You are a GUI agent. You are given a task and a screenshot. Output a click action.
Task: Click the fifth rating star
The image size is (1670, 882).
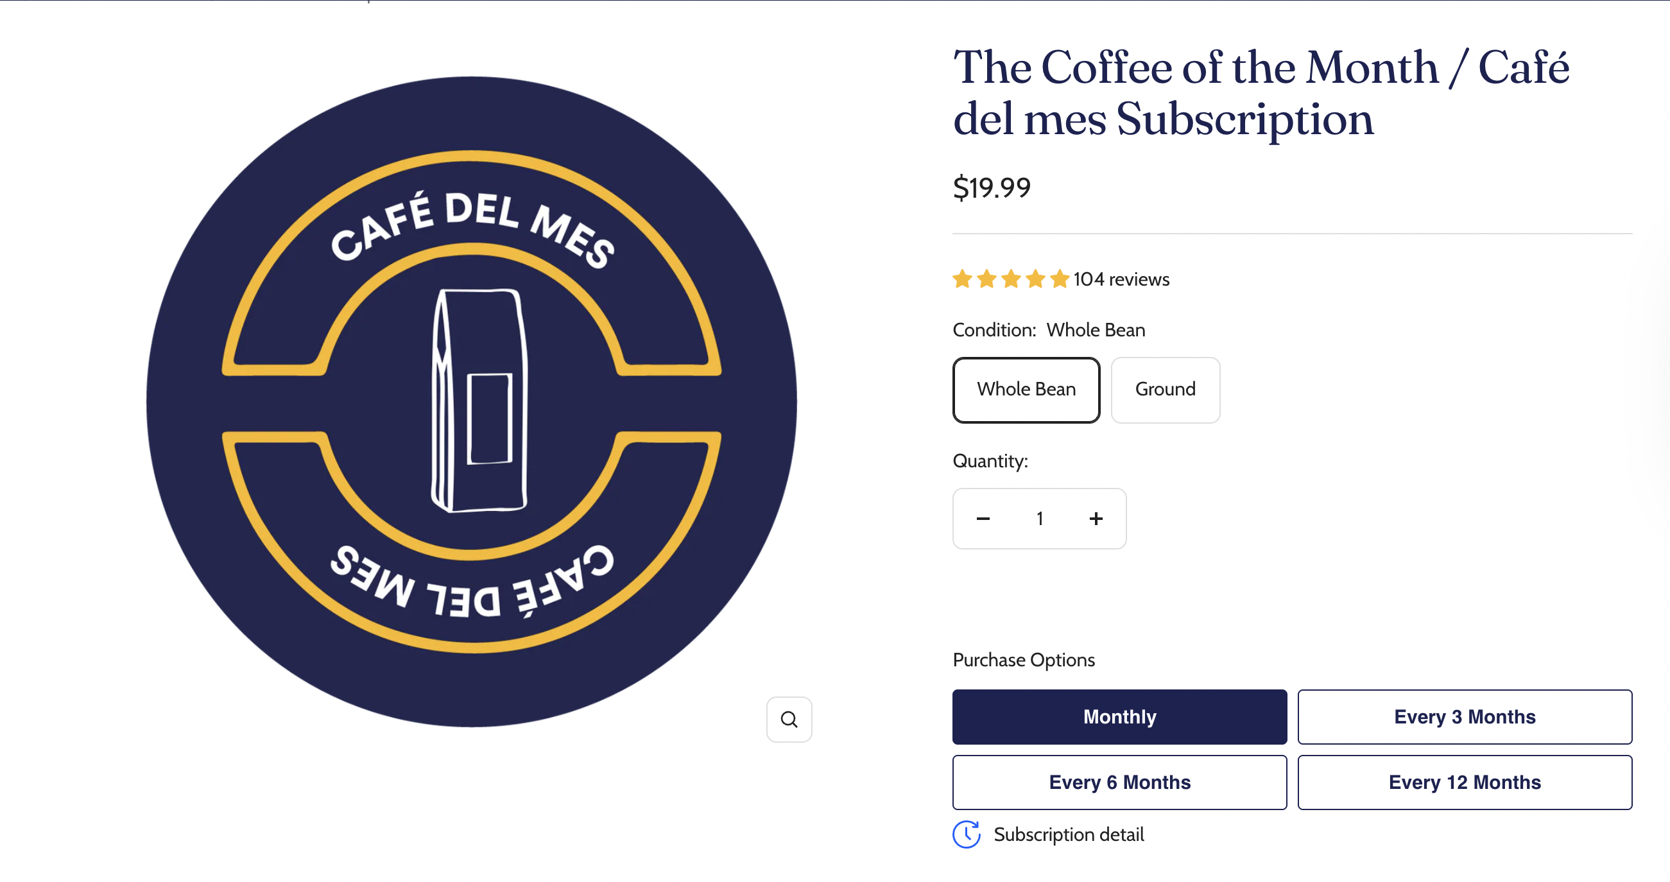coord(1059,279)
